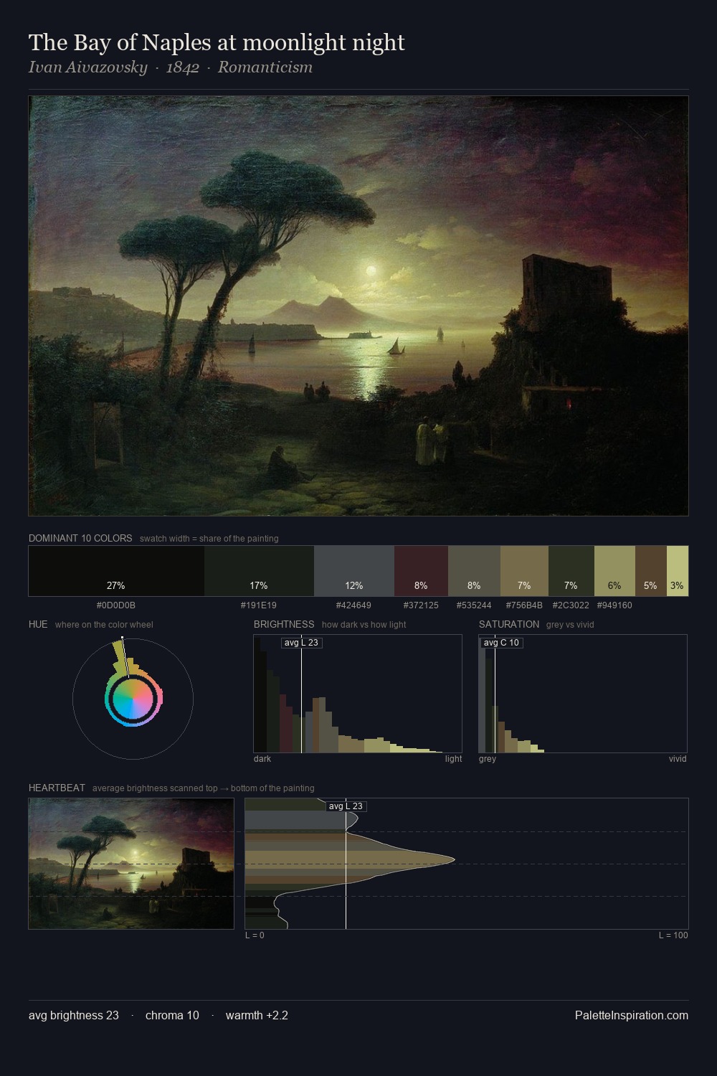The image size is (717, 1076).
Task: Click the brown swatch showing 5%
Action: pos(650,571)
